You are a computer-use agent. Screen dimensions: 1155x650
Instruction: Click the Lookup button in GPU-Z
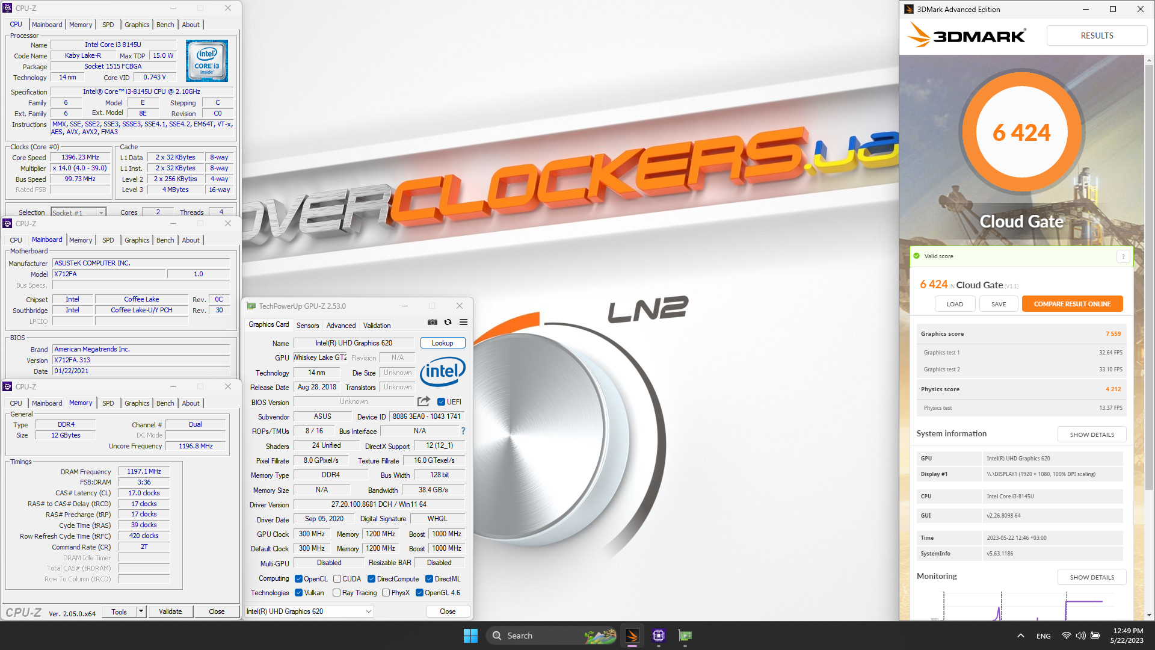[x=442, y=343]
